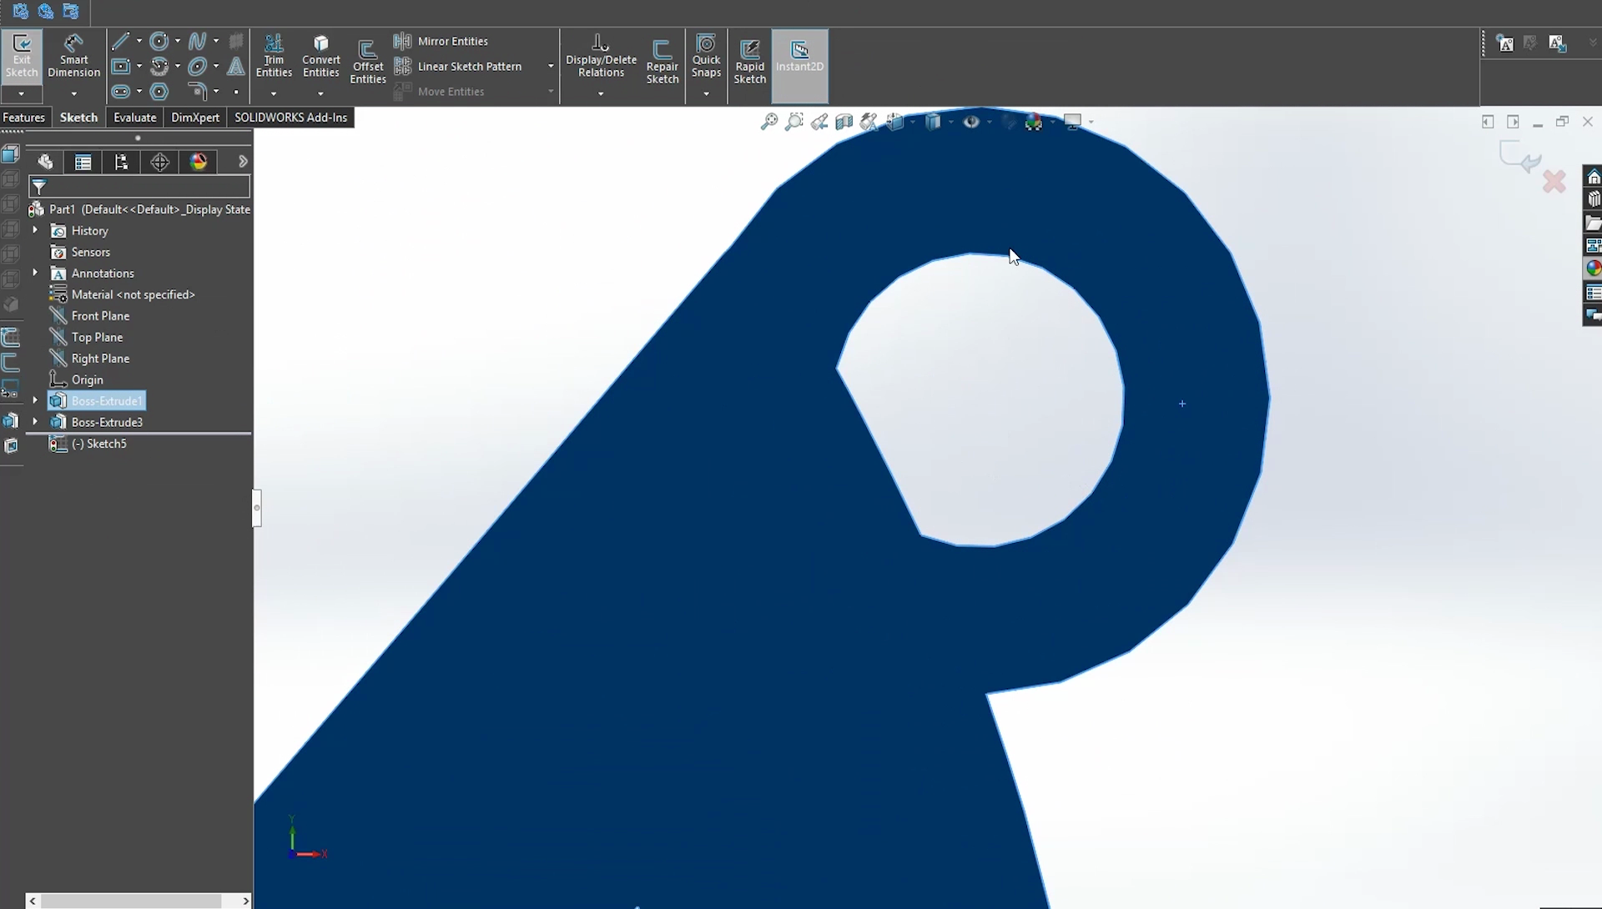The width and height of the screenshot is (1602, 909).
Task: Click the Section View icon
Action: pyautogui.click(x=844, y=122)
